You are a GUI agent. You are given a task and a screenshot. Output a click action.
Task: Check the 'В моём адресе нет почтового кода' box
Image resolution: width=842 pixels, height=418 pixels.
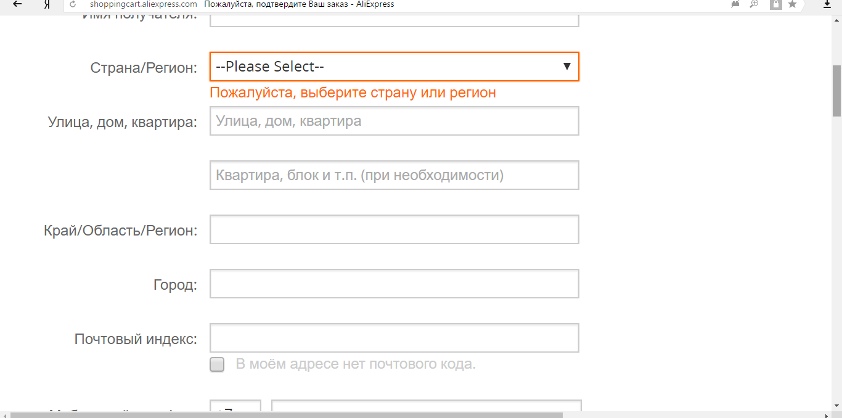pos(217,364)
